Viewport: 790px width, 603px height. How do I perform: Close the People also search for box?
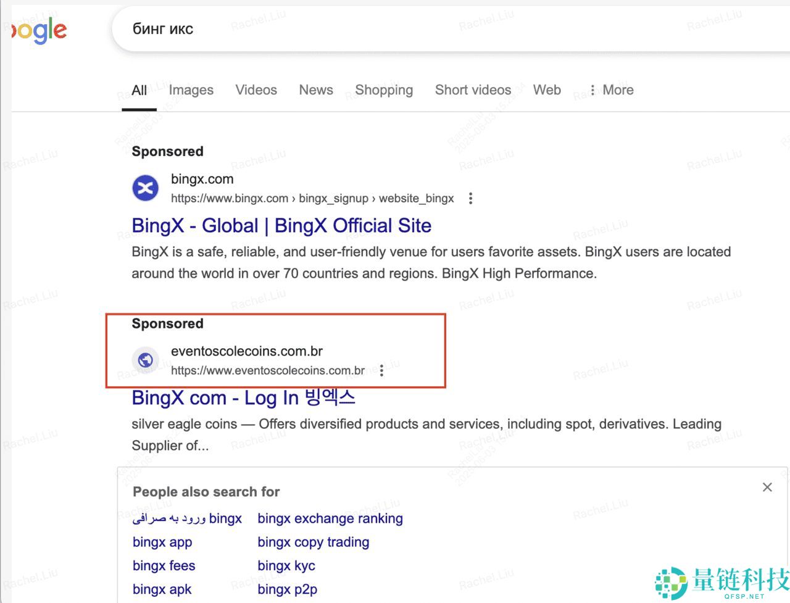click(767, 487)
